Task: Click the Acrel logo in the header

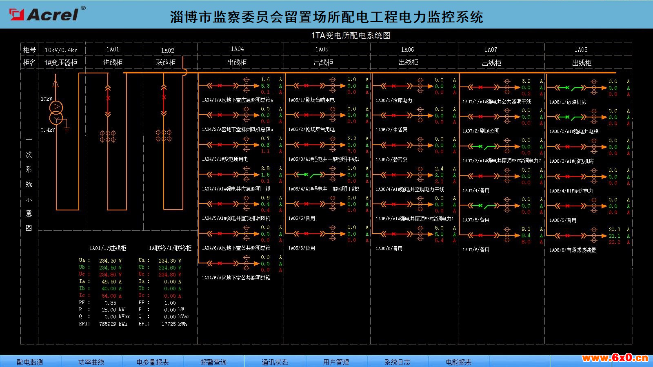Action: [47, 15]
